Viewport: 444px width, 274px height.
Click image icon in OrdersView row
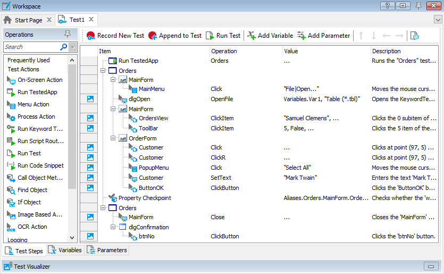(90, 118)
